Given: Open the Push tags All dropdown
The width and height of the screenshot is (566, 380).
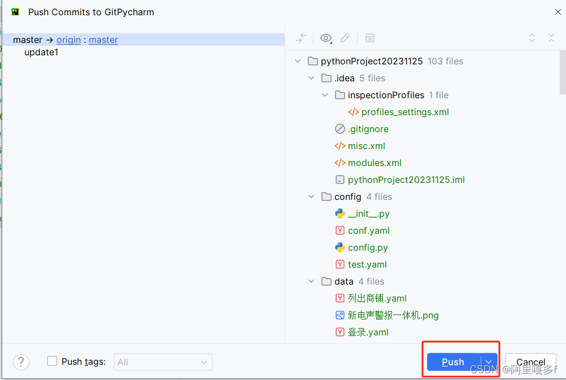Looking at the screenshot, I should [x=163, y=362].
